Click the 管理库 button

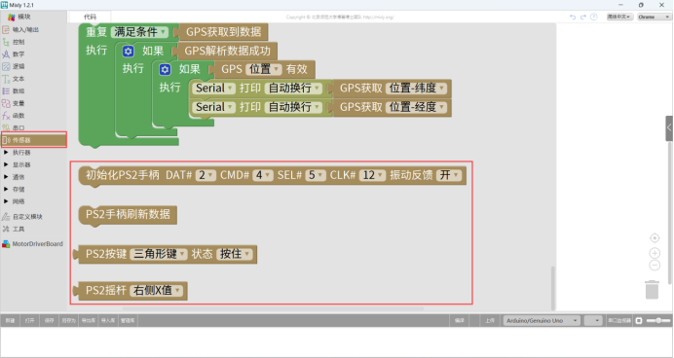click(128, 321)
